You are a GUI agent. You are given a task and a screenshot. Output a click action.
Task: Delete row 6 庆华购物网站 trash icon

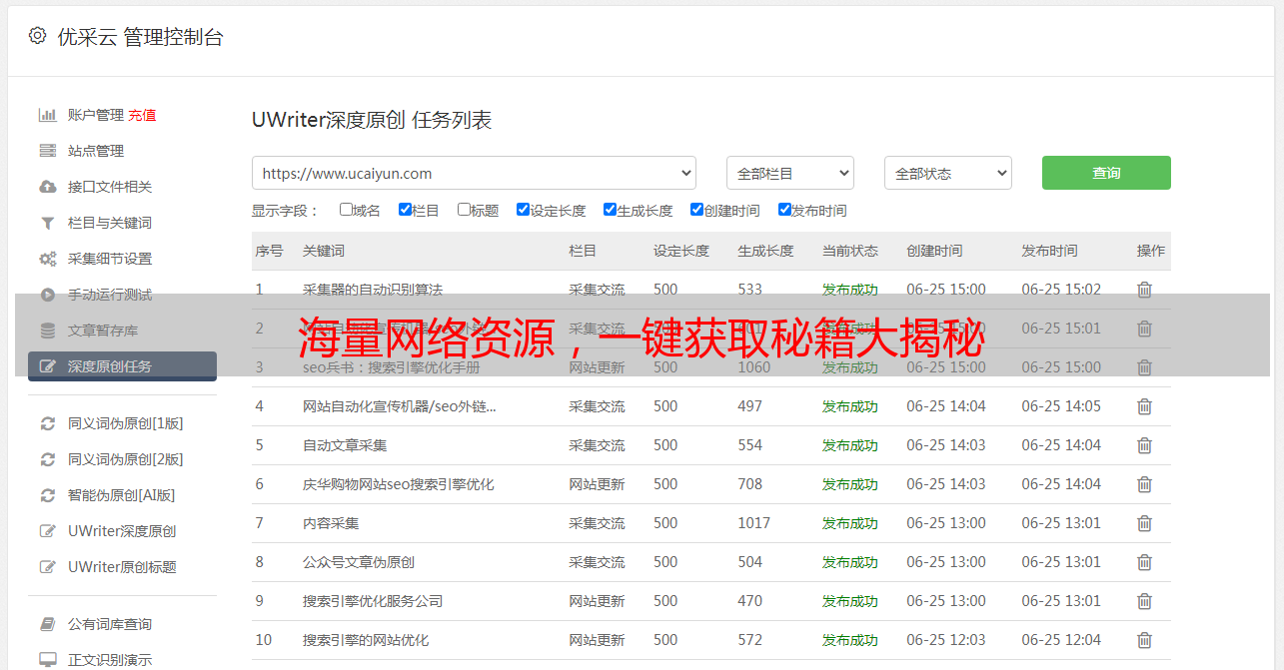1144,484
